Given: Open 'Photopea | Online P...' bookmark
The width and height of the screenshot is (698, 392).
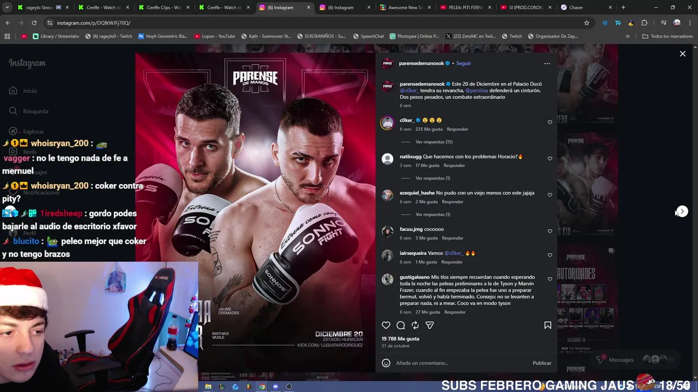Looking at the screenshot, I should pyautogui.click(x=414, y=36).
